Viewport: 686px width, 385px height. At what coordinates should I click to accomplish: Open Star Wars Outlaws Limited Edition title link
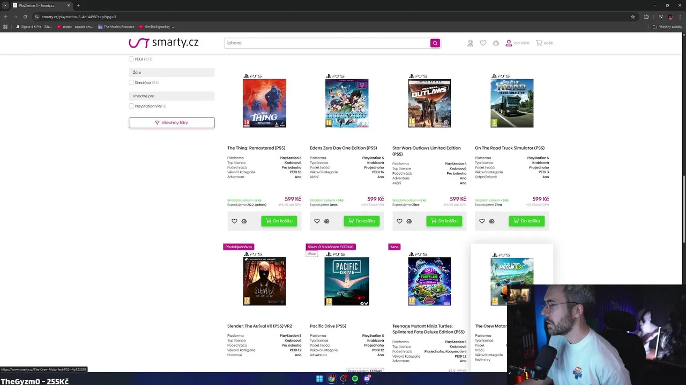tap(427, 151)
